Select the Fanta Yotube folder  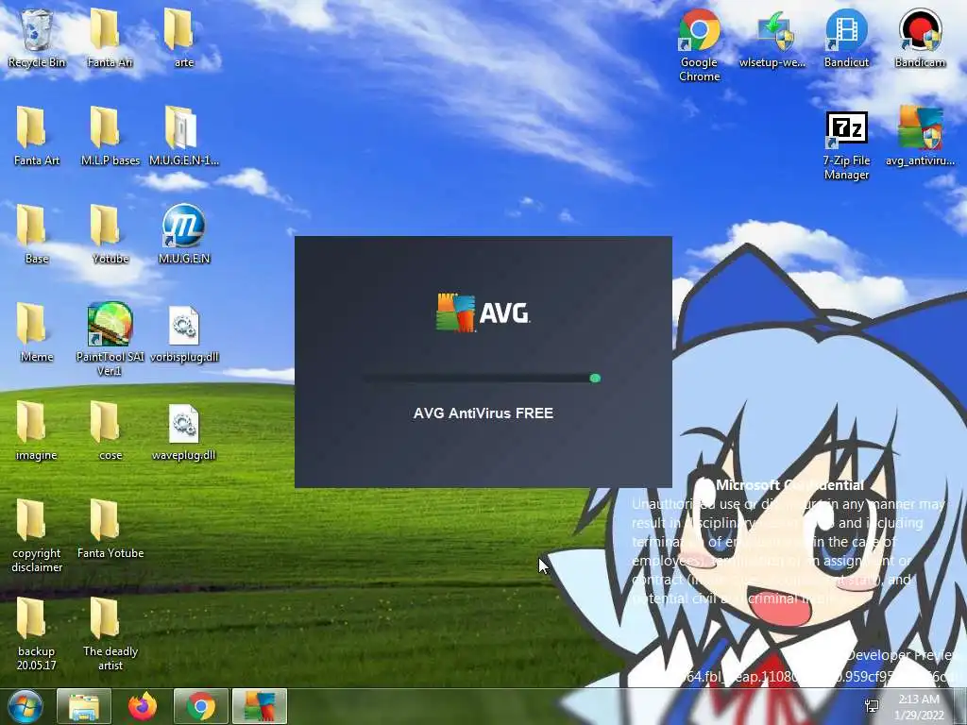coord(110,529)
